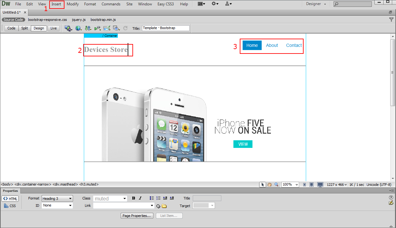Image resolution: width=396 pixels, height=228 pixels.
Task: Click the Page Properties button
Action: (x=137, y=216)
